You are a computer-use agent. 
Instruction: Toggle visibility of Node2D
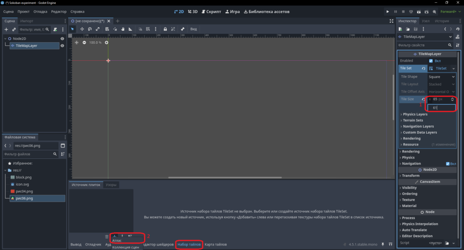coord(62,38)
